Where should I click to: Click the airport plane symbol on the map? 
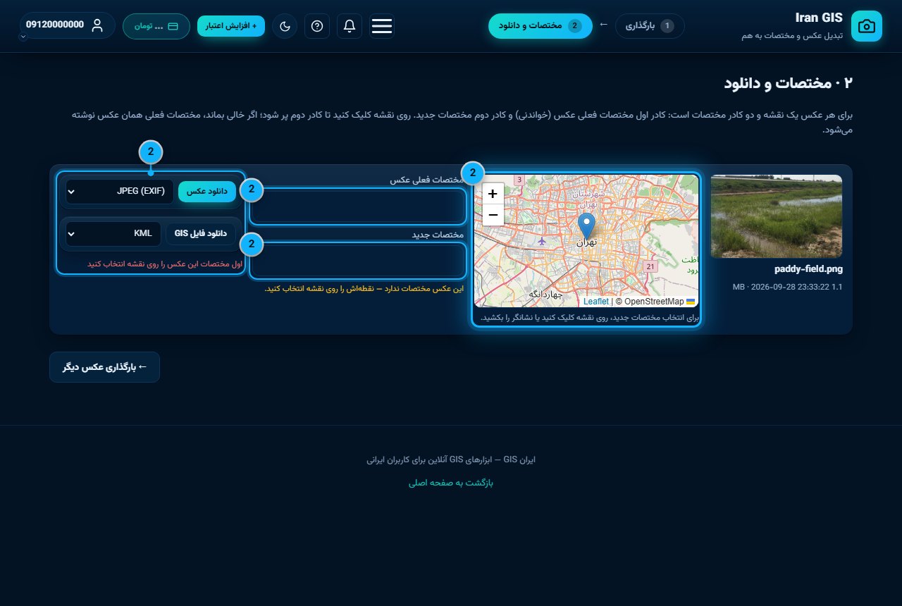coord(541,241)
